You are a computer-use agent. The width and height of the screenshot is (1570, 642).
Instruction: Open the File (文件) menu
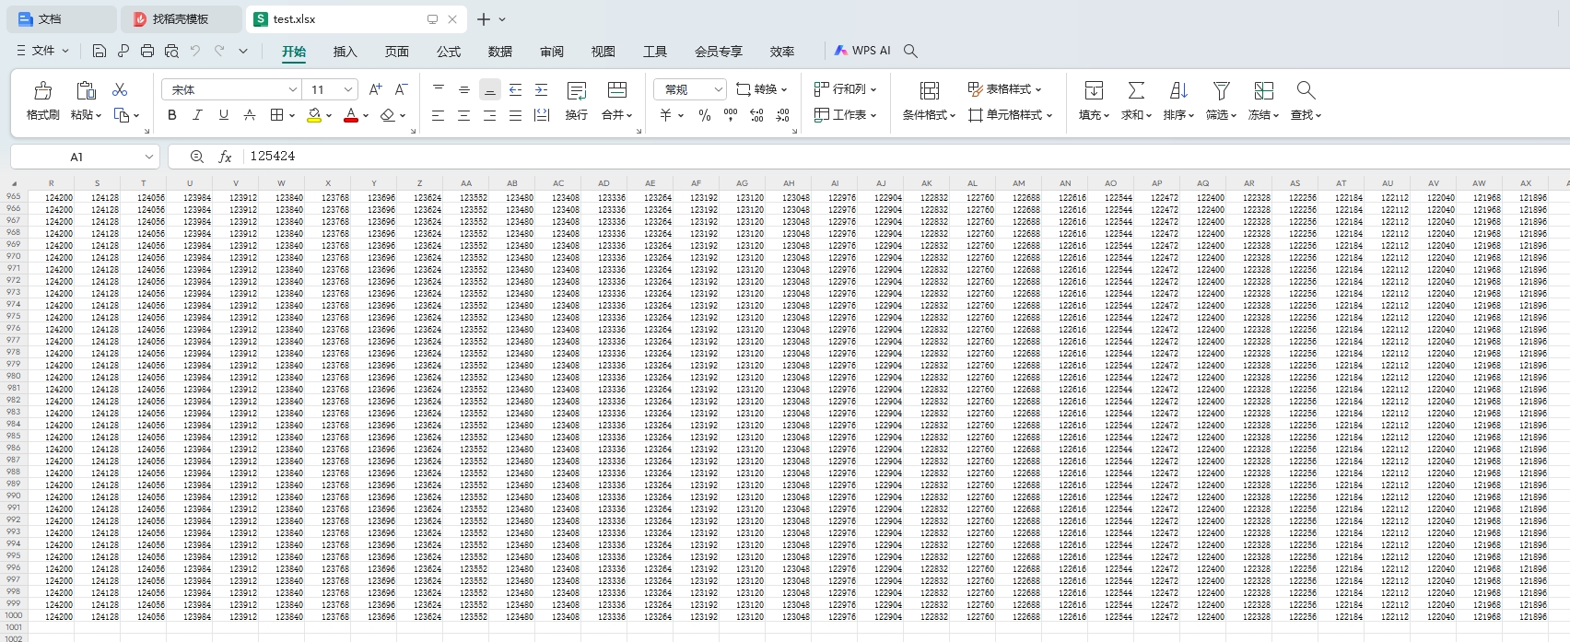[x=43, y=51]
